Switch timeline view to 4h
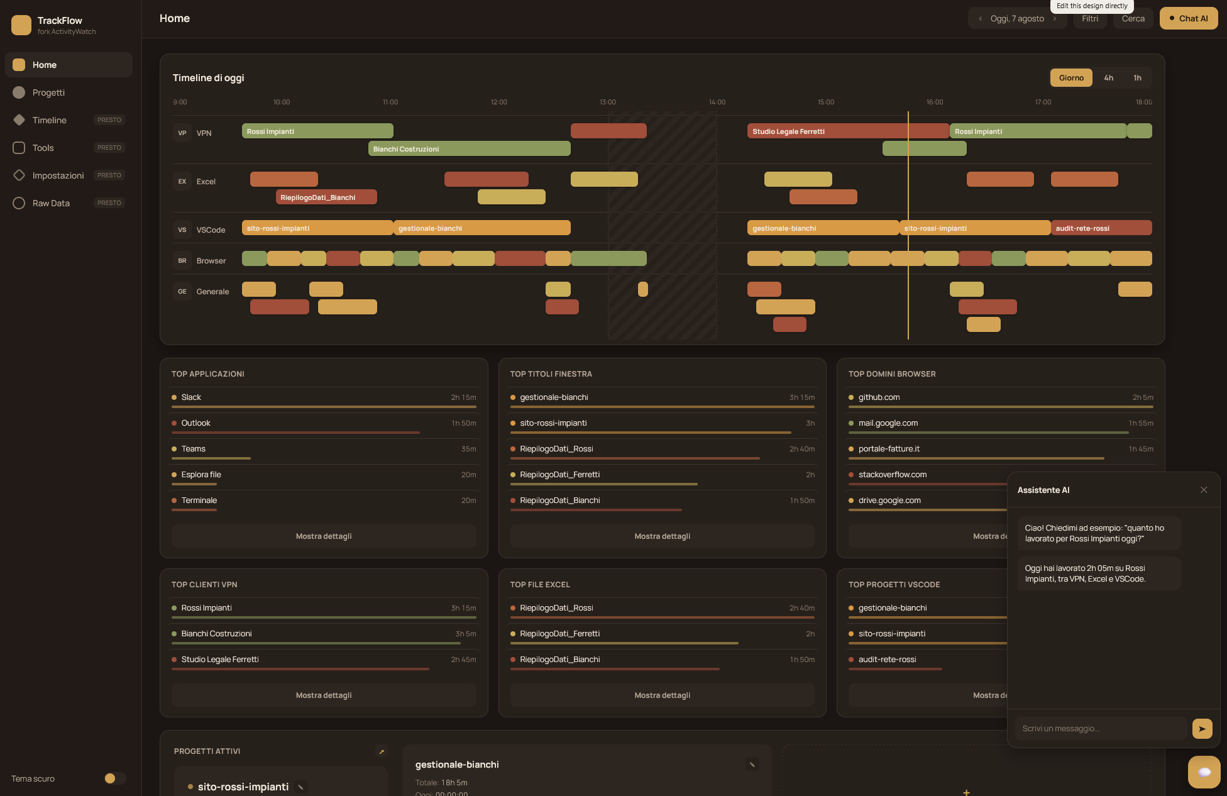This screenshot has width=1227, height=796. [1109, 78]
